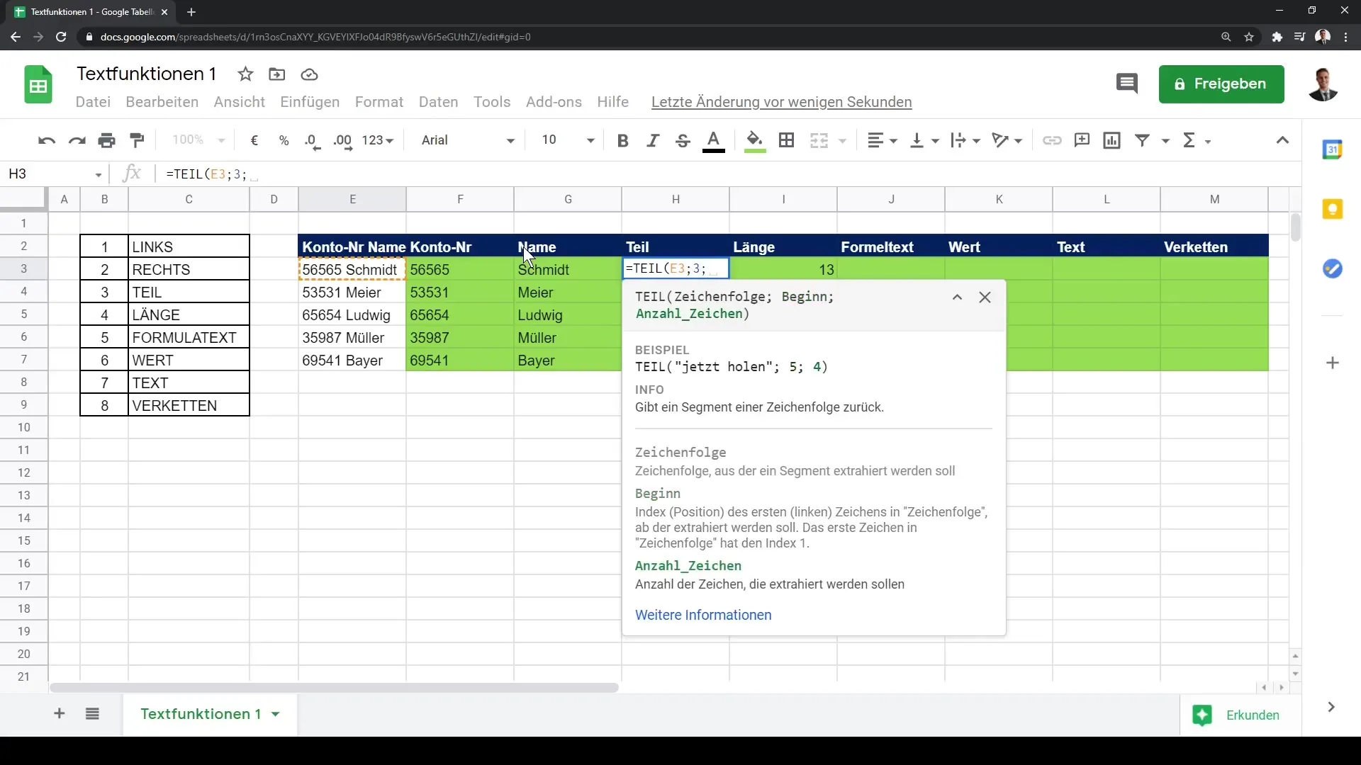1361x765 pixels.
Task: Open the Datei menu
Action: (93, 102)
